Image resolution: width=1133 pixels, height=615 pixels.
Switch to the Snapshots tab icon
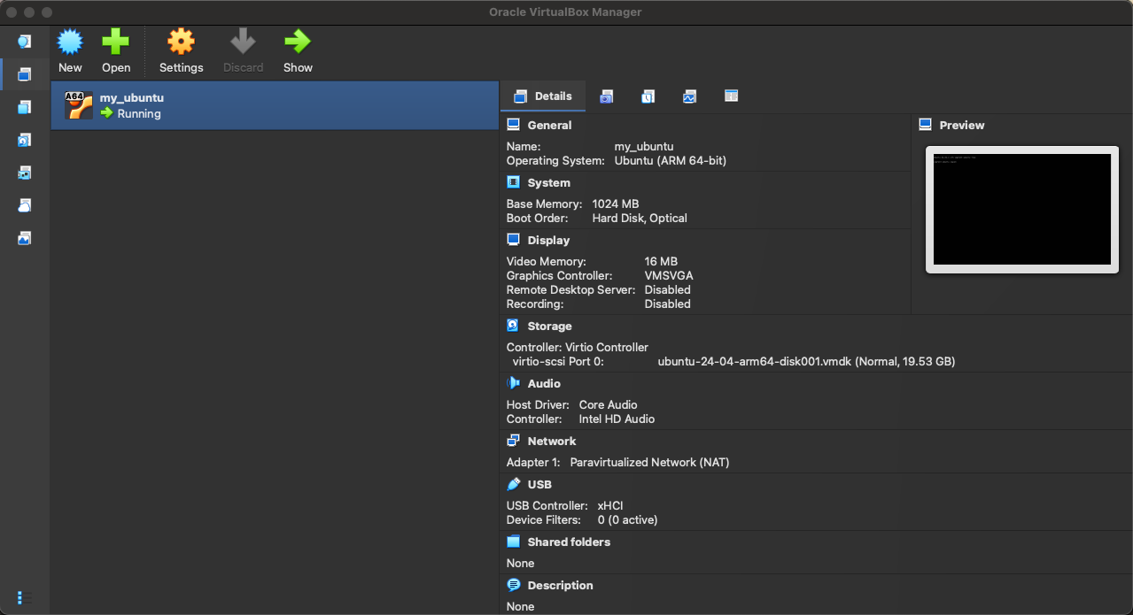(x=606, y=96)
